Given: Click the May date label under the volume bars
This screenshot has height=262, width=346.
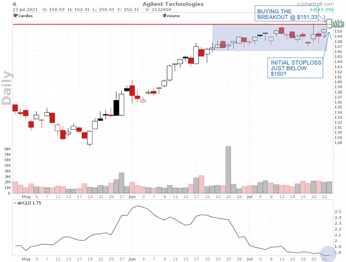Looking at the screenshot, I should tap(26, 197).
